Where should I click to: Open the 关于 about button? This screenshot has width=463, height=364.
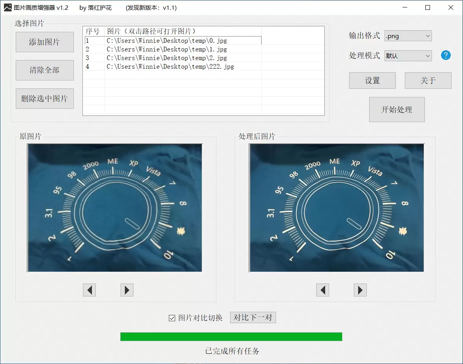coord(428,80)
